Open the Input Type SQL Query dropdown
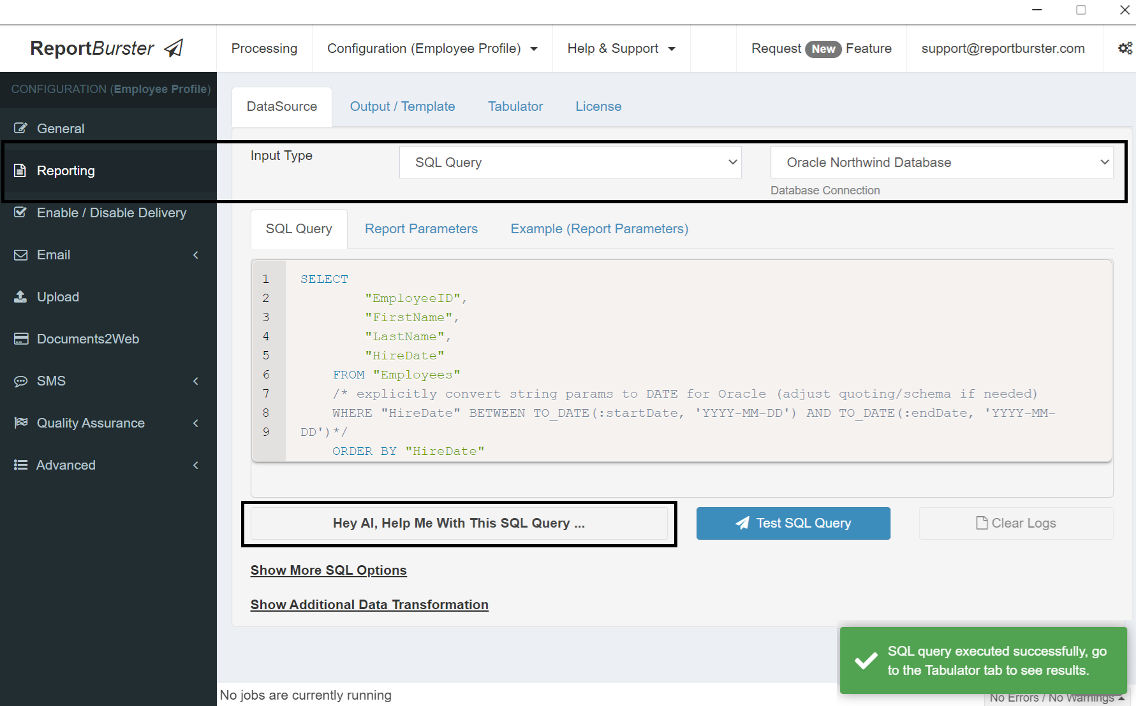 570,162
